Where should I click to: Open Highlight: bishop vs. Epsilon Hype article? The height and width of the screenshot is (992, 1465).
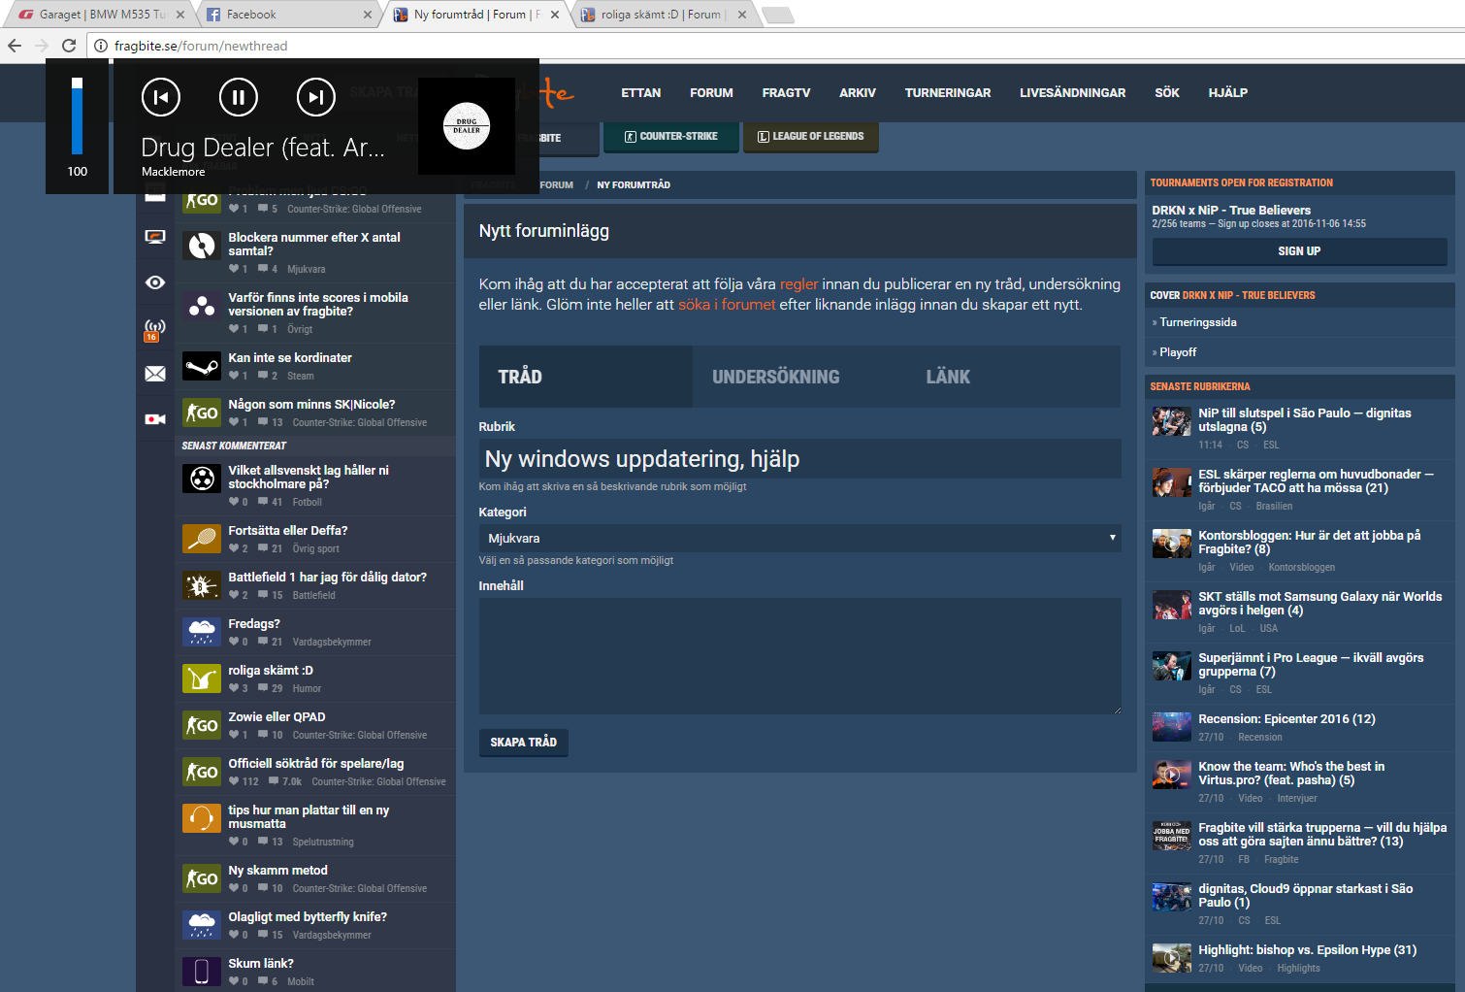[1308, 950]
